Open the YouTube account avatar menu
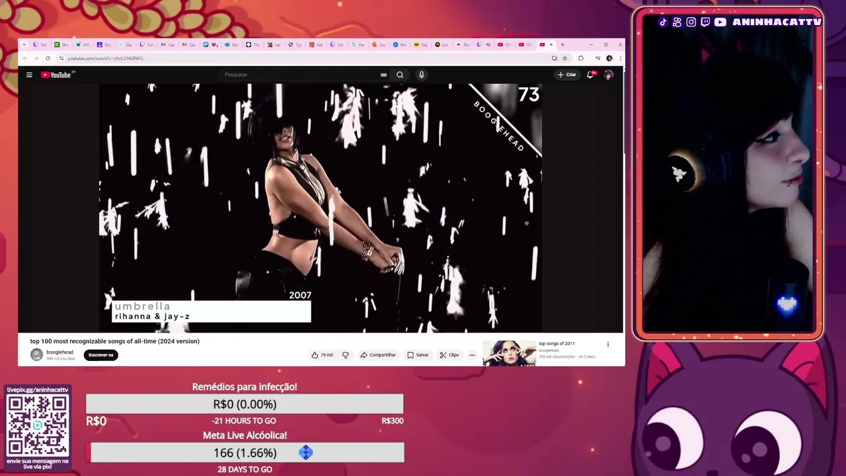Image resolution: width=846 pixels, height=476 pixels. coord(608,75)
